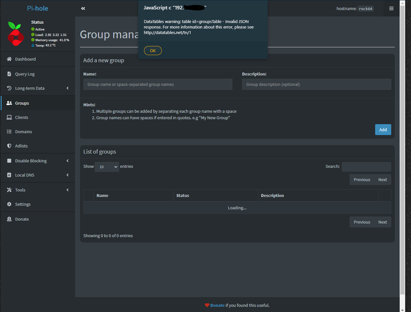
Task: Expand the Disable Blocking submenu arrow
Action: tap(68, 161)
